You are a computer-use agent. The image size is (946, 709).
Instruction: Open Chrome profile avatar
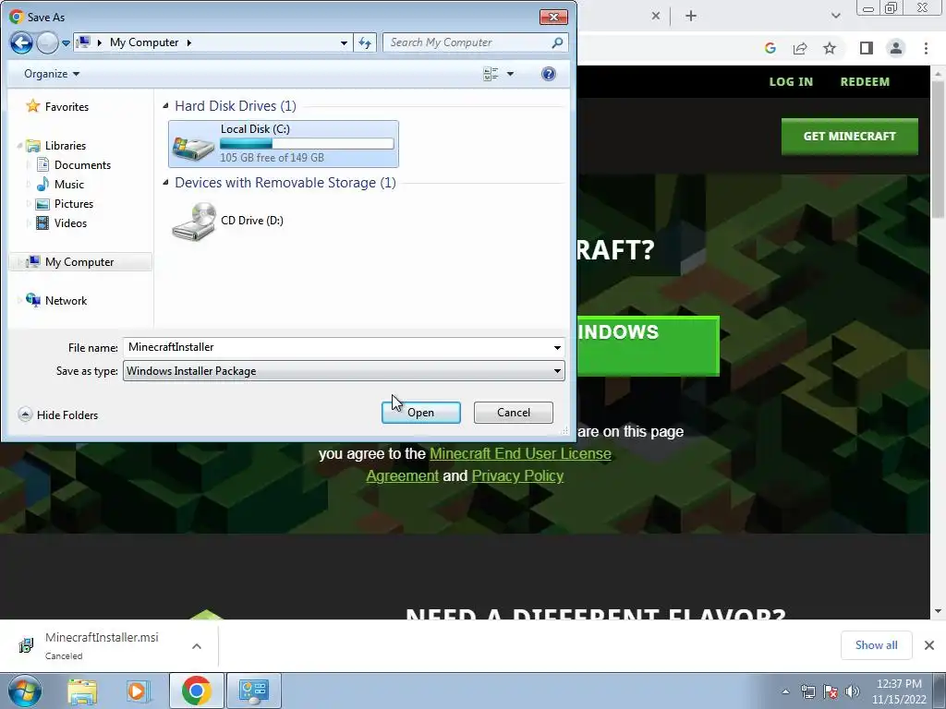pos(896,48)
